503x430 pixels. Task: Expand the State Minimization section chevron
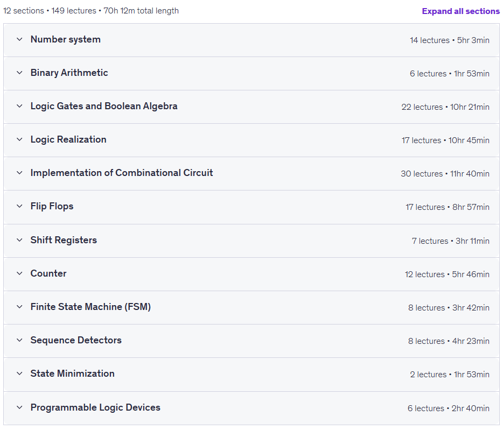click(x=19, y=373)
